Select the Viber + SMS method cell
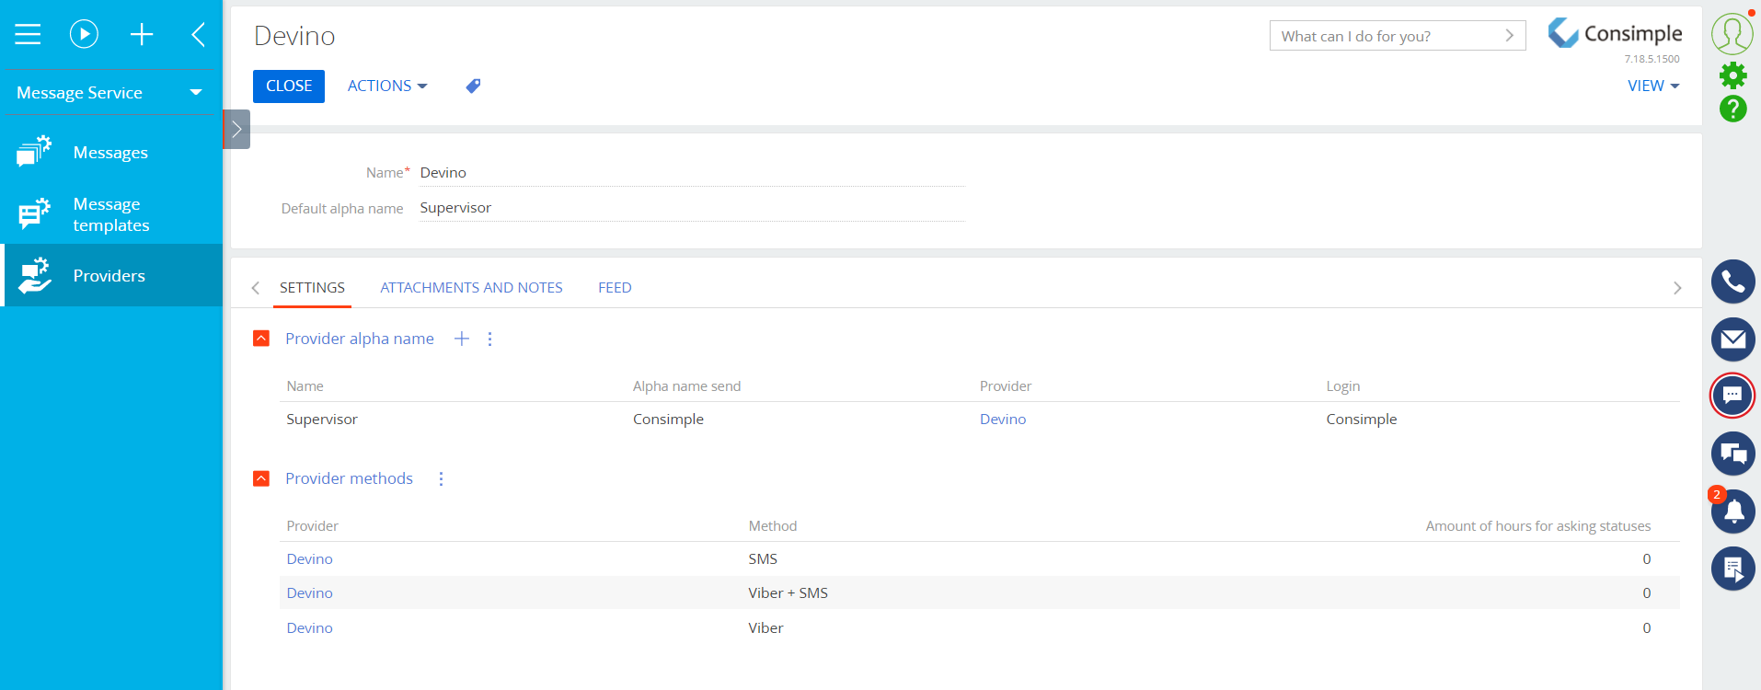1761x690 pixels. click(x=788, y=593)
